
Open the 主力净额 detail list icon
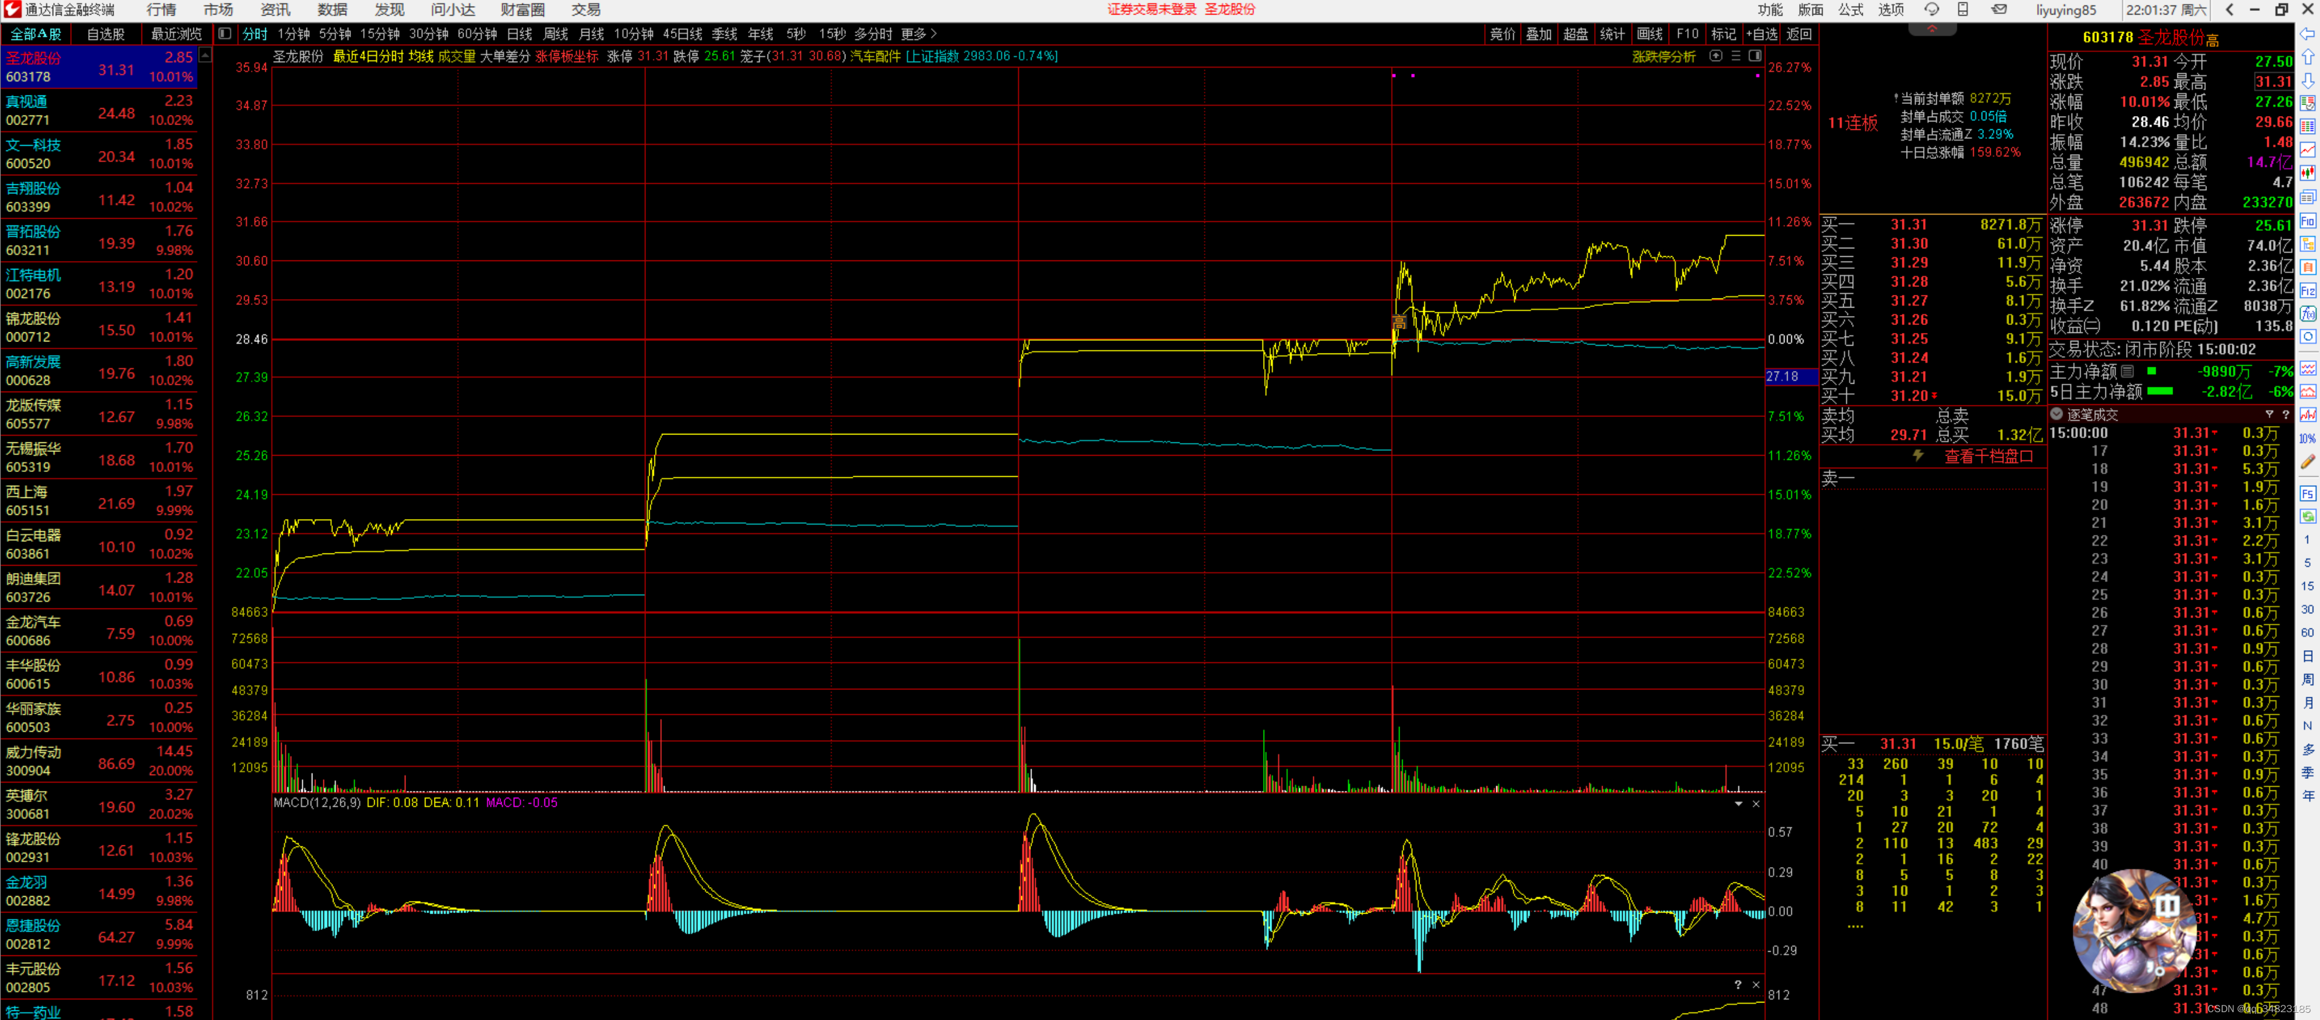(x=2127, y=371)
